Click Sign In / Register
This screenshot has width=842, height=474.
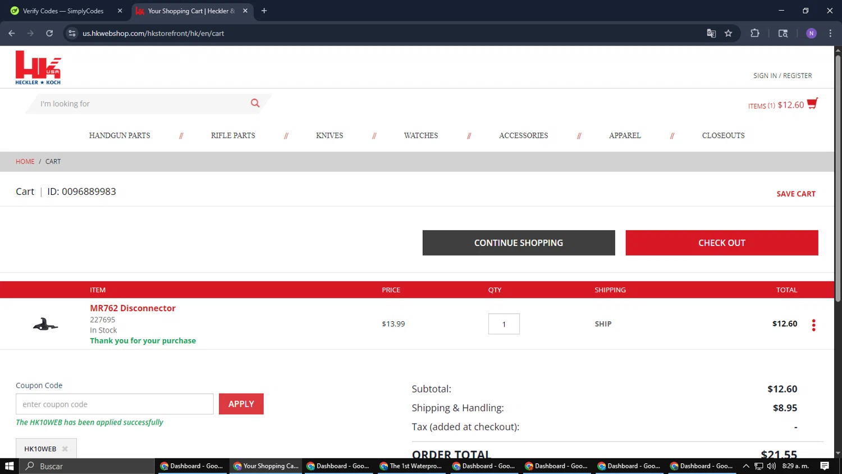pos(782,75)
